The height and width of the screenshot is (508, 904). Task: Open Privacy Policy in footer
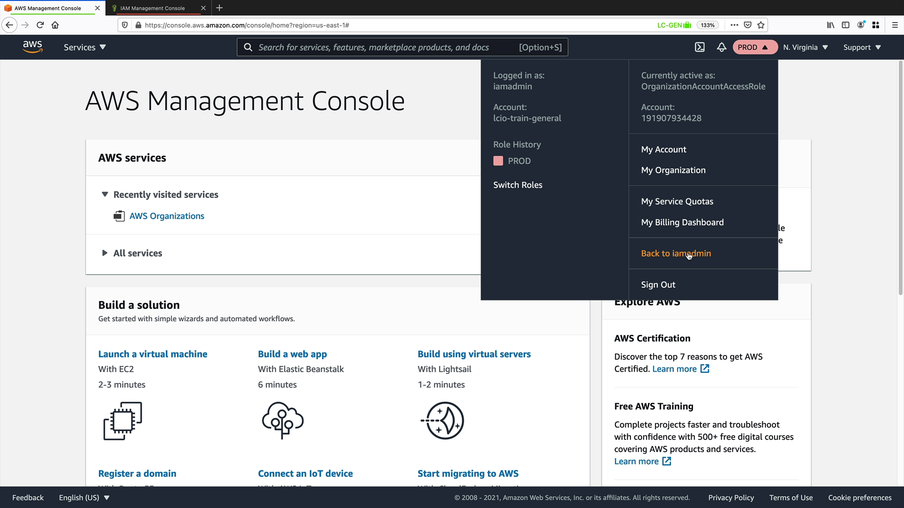click(731, 498)
